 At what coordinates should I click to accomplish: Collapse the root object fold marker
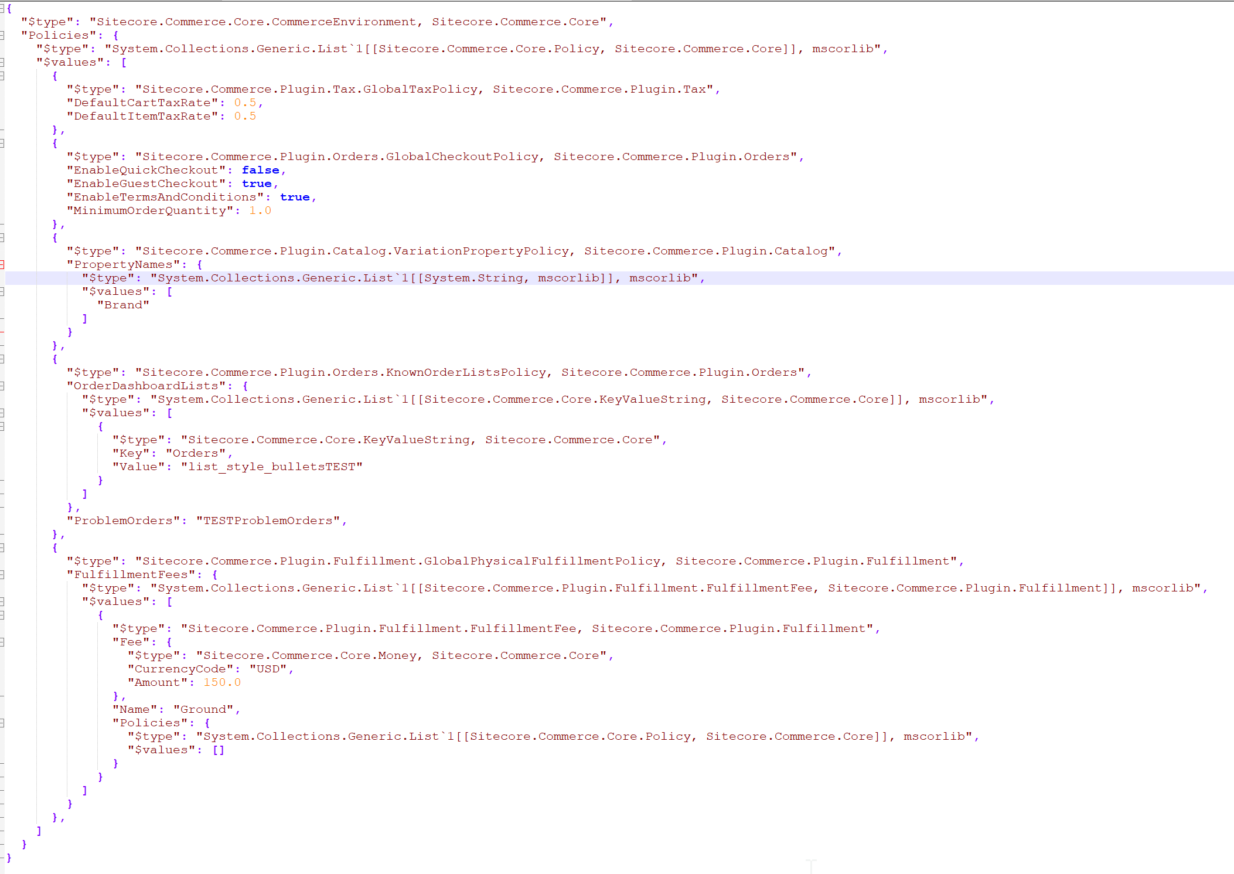click(2, 8)
